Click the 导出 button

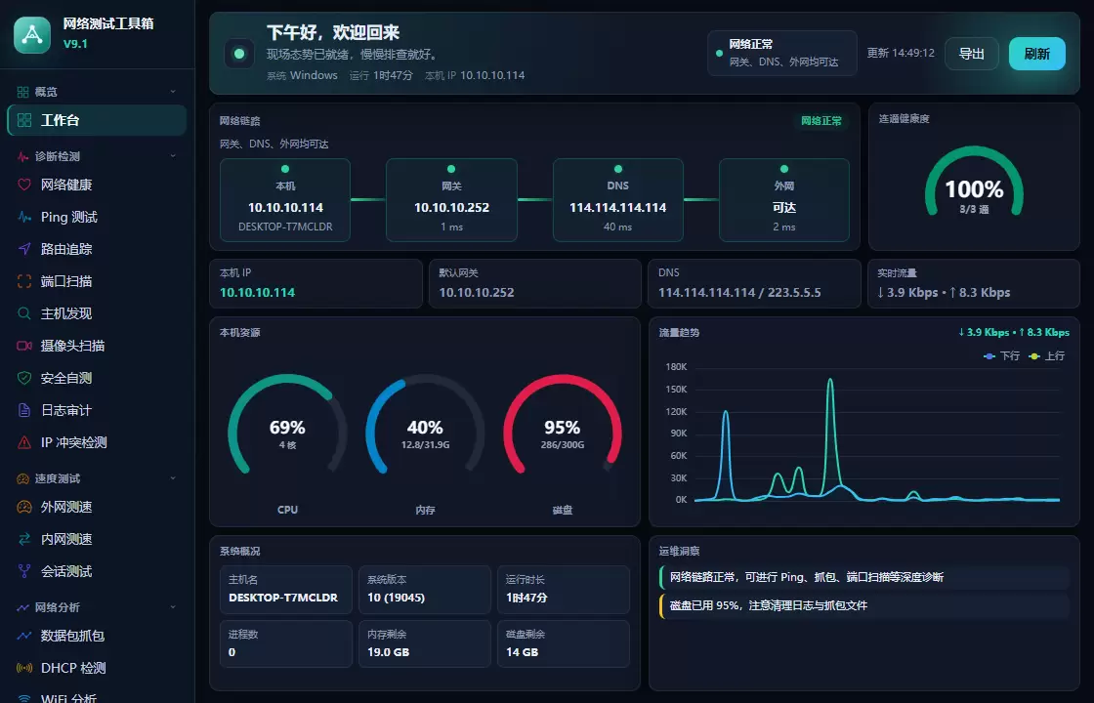pyautogui.click(x=972, y=54)
